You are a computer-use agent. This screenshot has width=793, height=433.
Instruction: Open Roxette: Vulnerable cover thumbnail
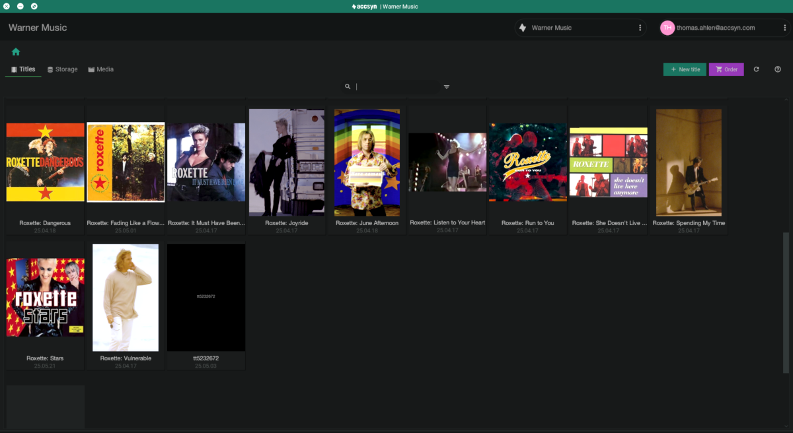pos(126,298)
